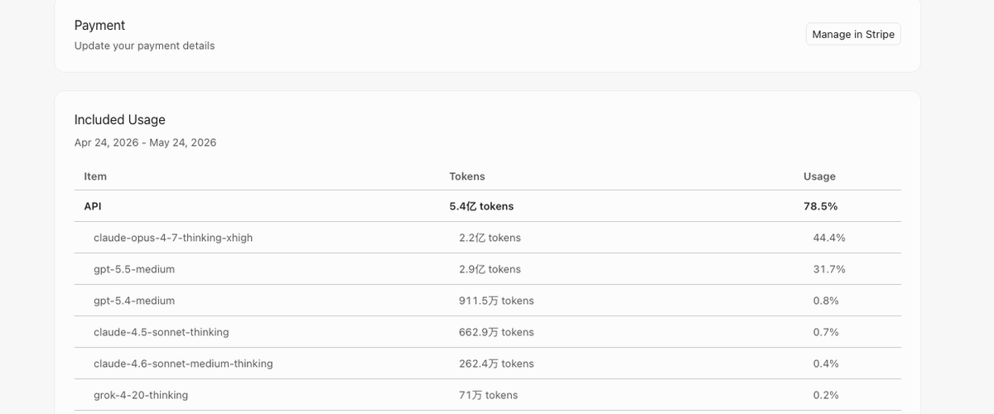Select the claude-4.6-sonnet-medium-thinking row name
The width and height of the screenshot is (994, 414).
click(x=183, y=363)
